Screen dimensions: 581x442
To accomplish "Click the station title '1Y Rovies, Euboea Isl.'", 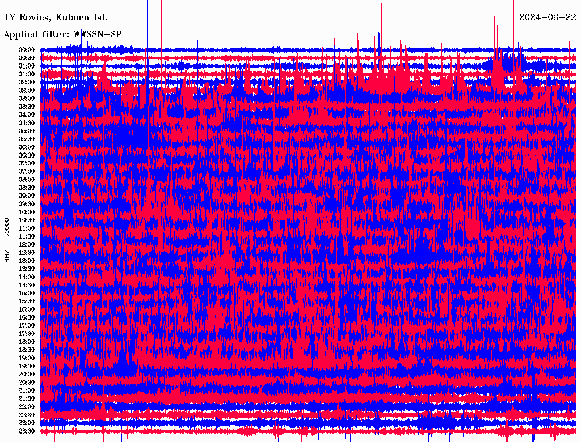I will pyautogui.click(x=56, y=17).
